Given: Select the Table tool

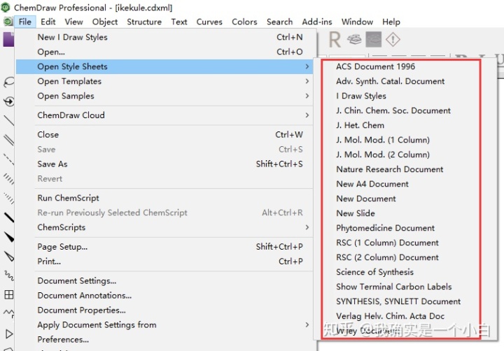Looking at the screenshot, I should coord(8,294).
